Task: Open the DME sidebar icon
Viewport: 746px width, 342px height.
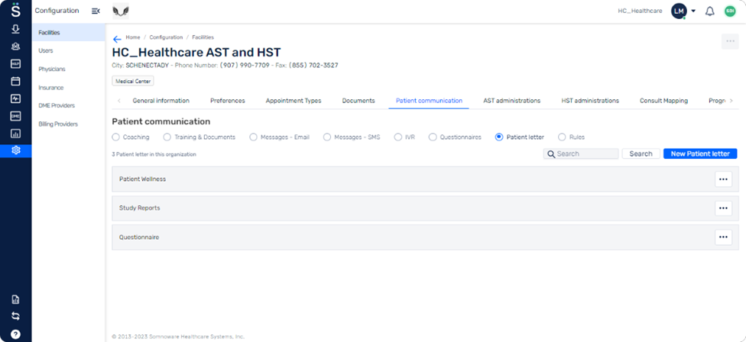Action: (x=16, y=116)
